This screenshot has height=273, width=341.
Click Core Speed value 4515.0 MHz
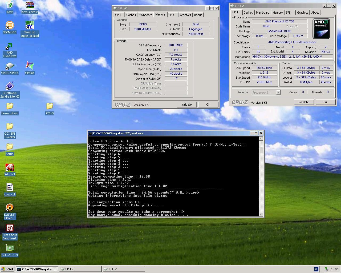pyautogui.click(x=264, y=68)
